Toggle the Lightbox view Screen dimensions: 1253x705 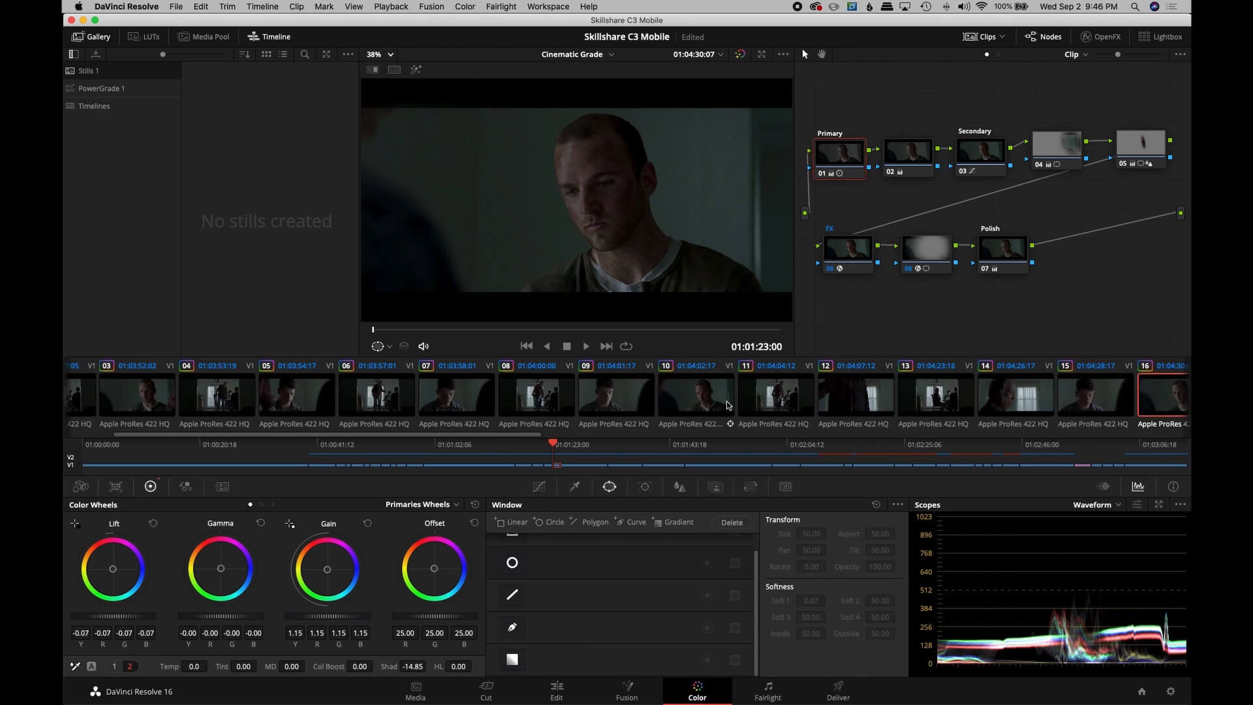[x=1160, y=37]
